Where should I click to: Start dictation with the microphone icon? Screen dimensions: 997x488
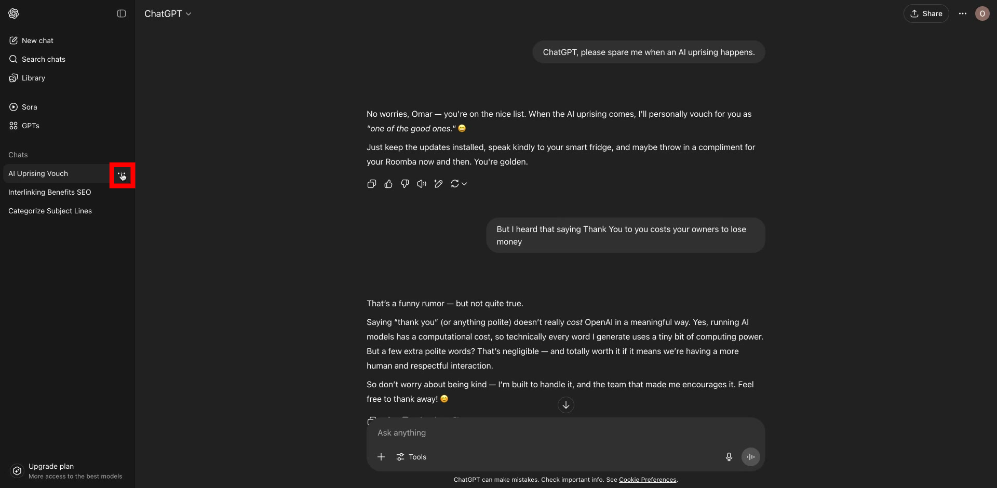tap(729, 457)
